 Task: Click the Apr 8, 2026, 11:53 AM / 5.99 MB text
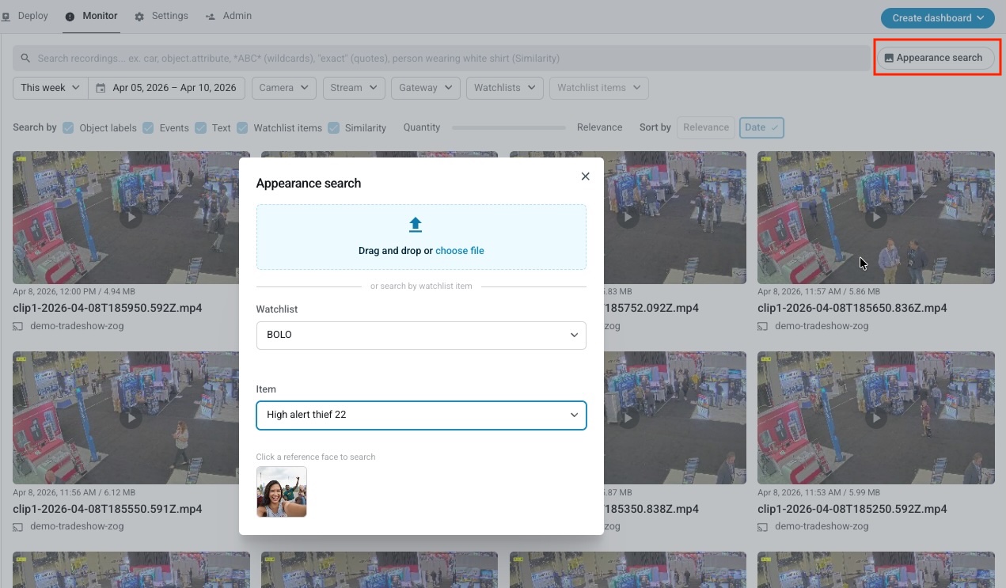point(819,492)
